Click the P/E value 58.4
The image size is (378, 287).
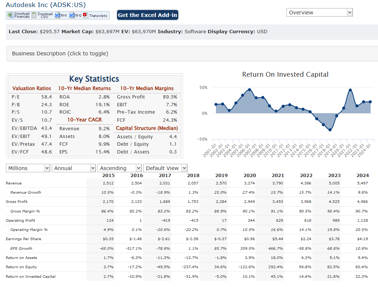pos(47,97)
